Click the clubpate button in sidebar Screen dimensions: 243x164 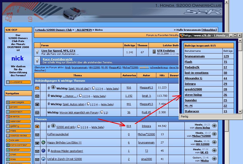18,82
